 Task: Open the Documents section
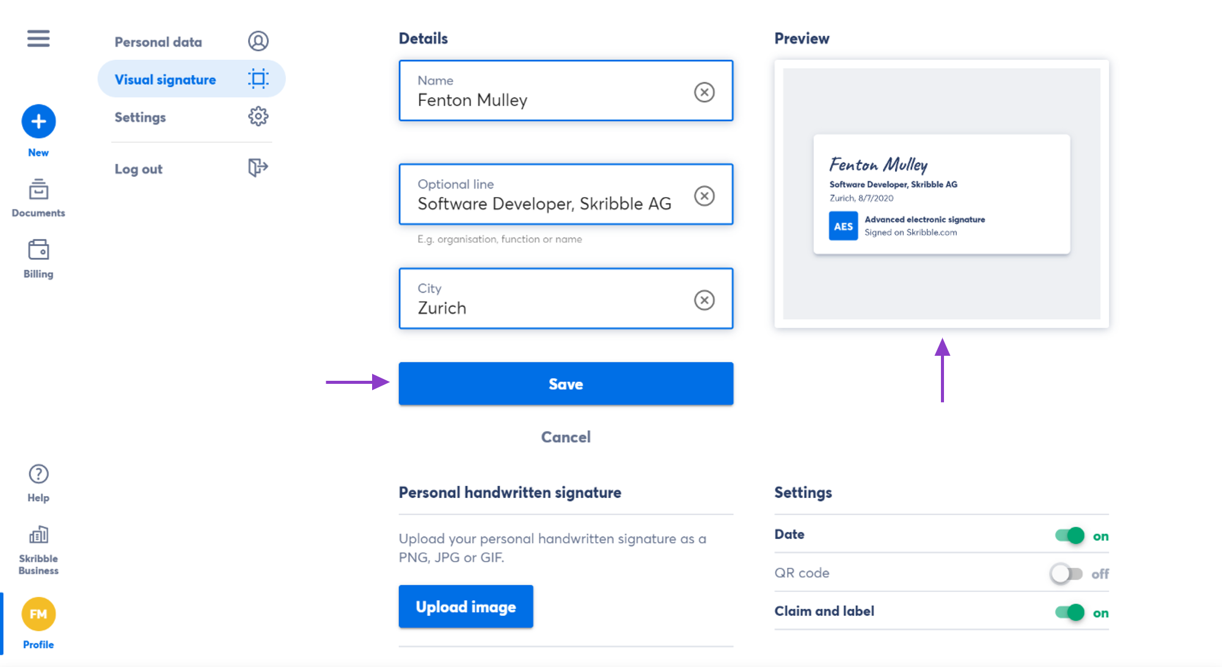click(38, 198)
